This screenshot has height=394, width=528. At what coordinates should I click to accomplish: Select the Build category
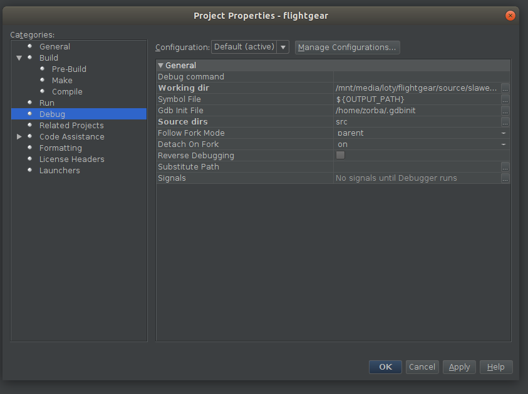48,58
